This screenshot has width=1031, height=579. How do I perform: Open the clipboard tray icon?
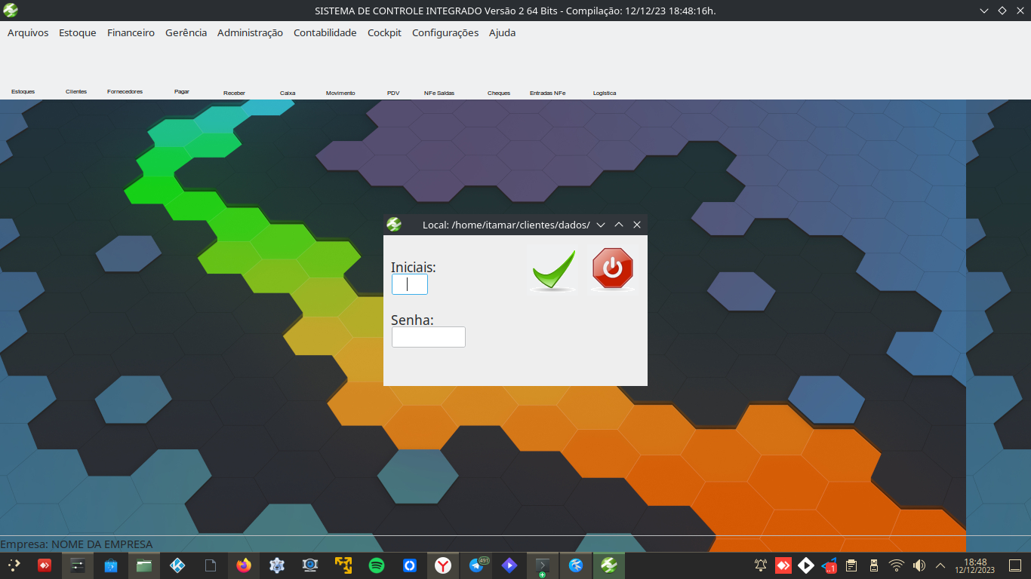coord(851,565)
